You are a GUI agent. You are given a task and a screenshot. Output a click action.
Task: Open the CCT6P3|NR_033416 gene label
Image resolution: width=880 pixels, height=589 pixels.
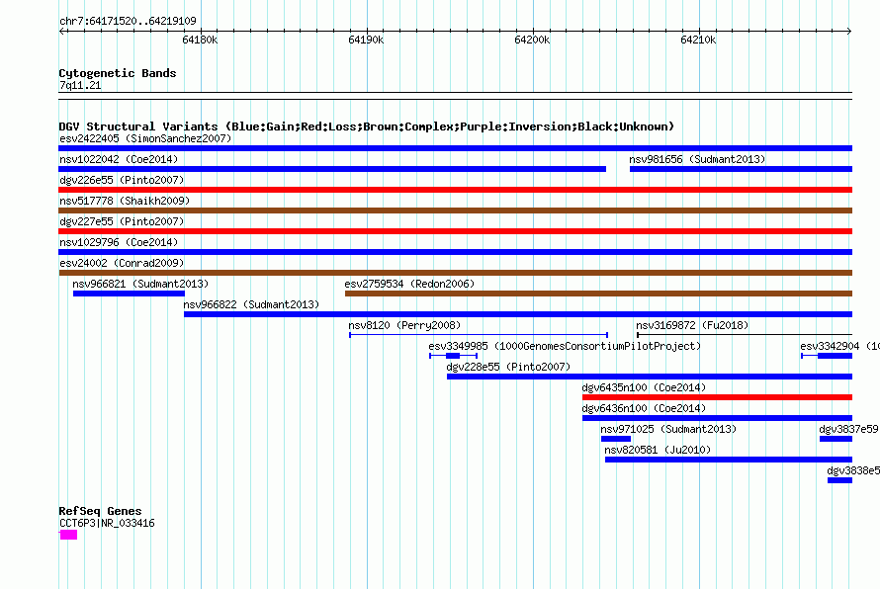107,524
